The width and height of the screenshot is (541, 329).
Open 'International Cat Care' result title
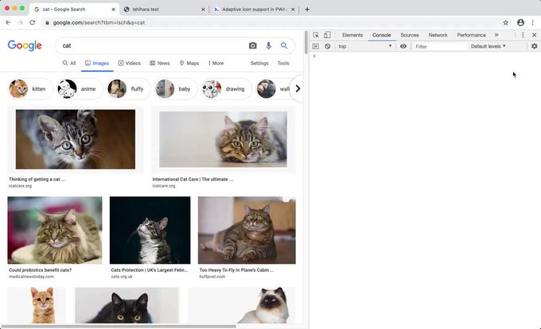coord(193,179)
